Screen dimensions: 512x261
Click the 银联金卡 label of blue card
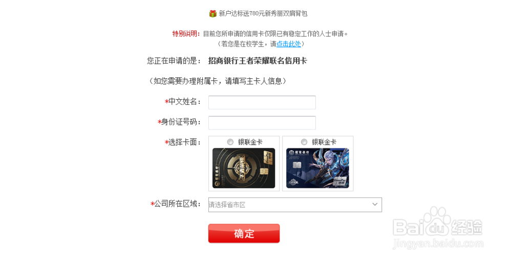tap(324, 142)
